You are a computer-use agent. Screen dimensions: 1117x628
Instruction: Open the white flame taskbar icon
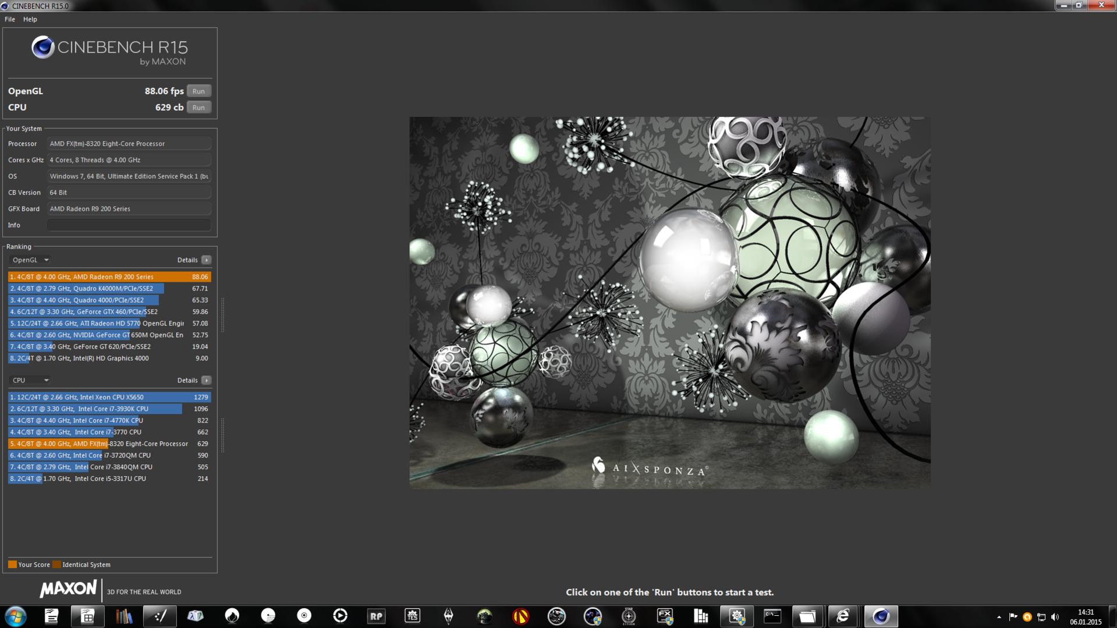[x=232, y=616]
